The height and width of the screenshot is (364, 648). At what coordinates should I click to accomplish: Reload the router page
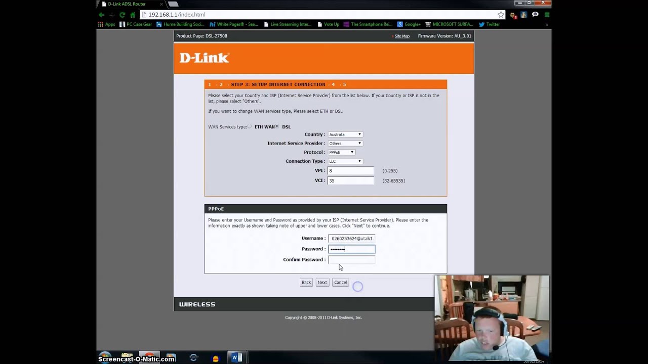click(x=122, y=15)
